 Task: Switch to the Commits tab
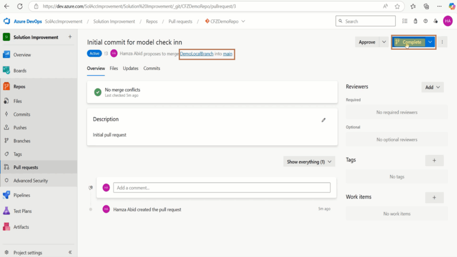coord(152,68)
